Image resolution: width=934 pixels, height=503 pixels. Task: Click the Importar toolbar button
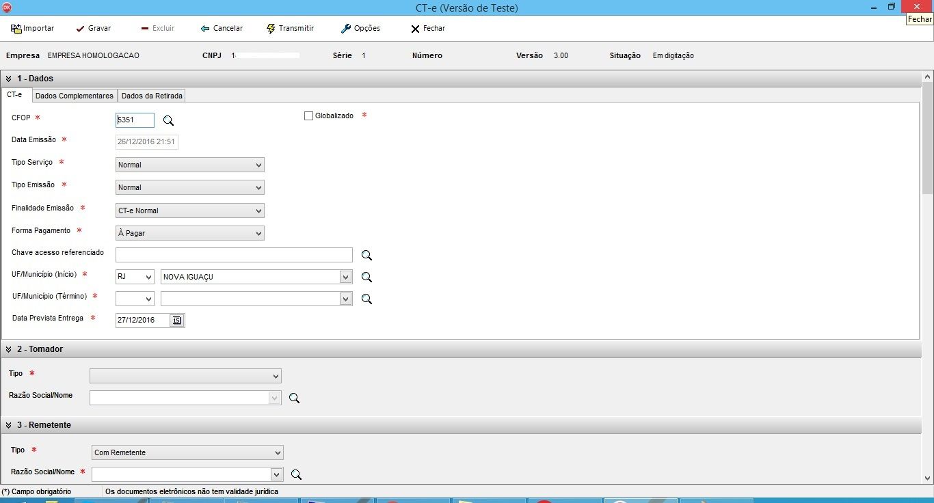point(32,29)
